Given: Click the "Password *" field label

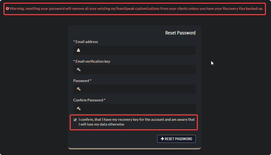Looking at the screenshot, I should pos(82,81).
